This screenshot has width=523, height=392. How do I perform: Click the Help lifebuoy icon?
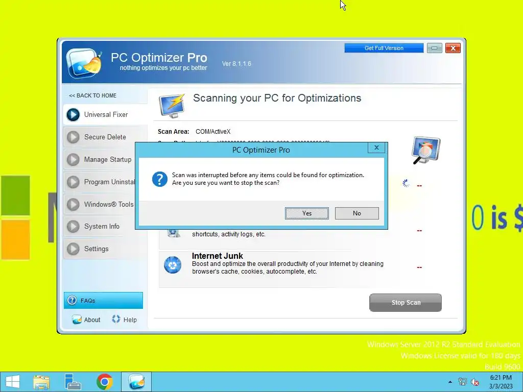116,319
